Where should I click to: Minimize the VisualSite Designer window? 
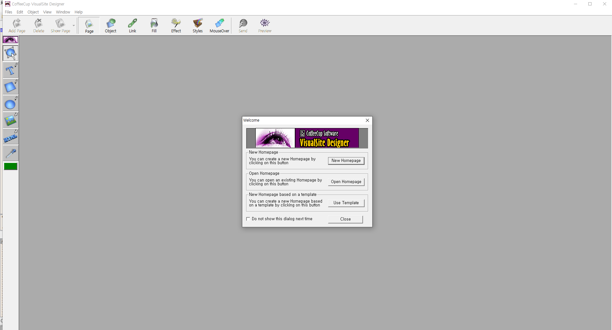point(576,4)
